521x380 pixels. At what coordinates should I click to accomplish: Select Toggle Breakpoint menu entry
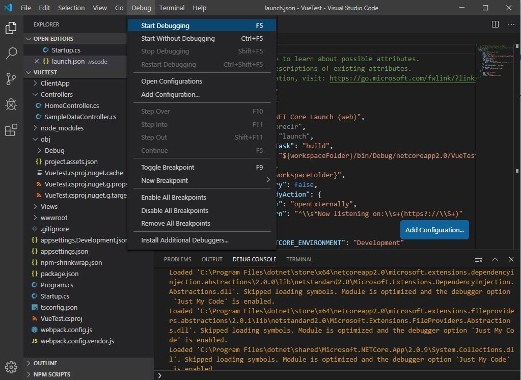[x=168, y=167]
